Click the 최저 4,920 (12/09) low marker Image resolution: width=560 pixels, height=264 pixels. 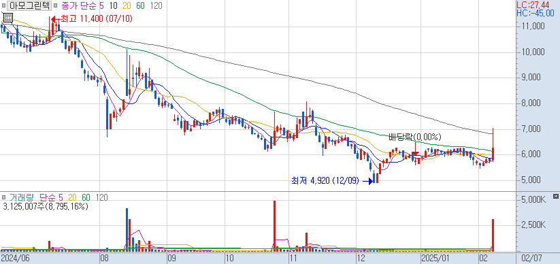(x=325, y=182)
